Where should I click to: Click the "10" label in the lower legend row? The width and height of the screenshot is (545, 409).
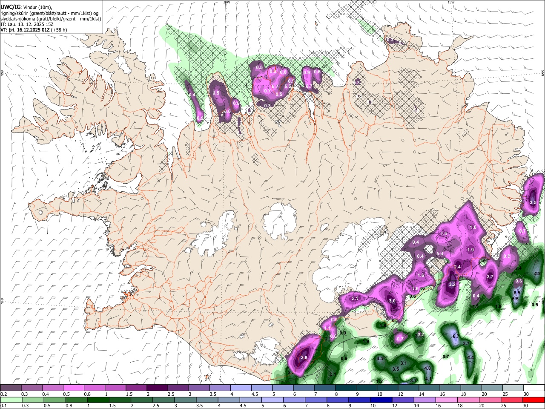[x=373, y=406]
